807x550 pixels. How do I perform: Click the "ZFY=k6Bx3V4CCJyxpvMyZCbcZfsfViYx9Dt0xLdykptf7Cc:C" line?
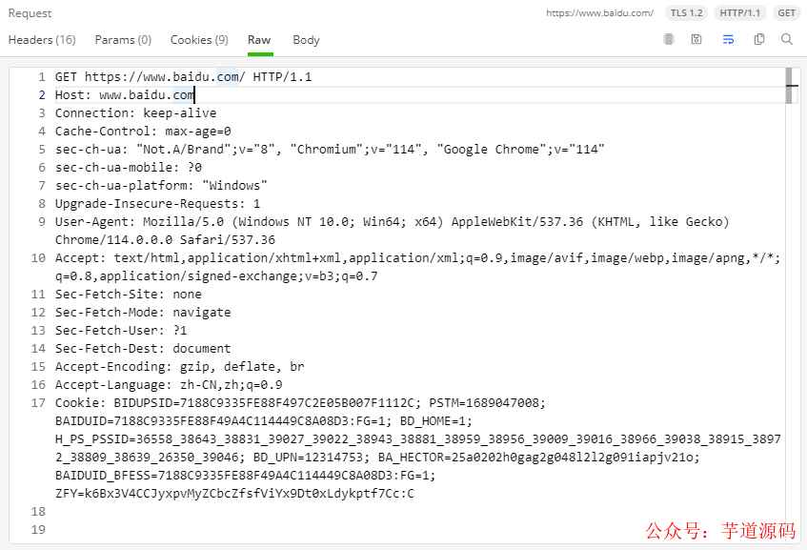(x=234, y=494)
